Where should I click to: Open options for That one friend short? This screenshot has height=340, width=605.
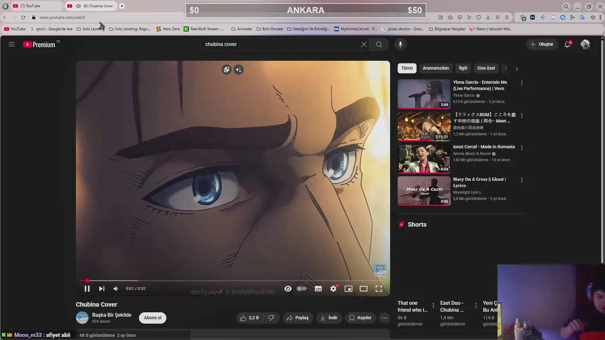click(x=433, y=306)
